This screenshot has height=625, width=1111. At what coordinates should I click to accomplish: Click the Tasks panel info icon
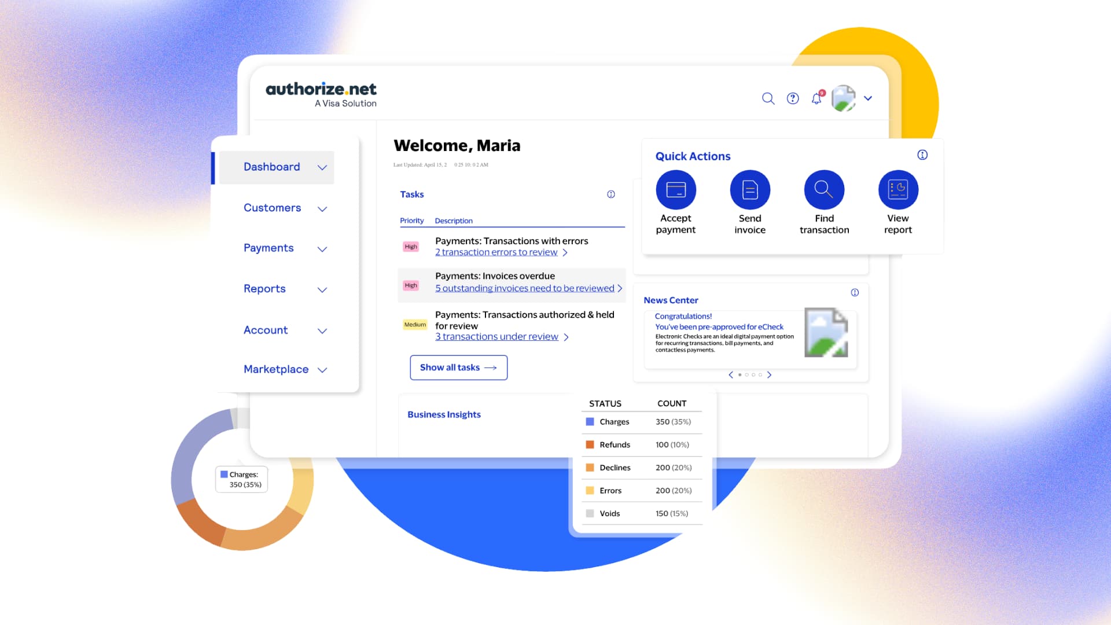click(610, 194)
